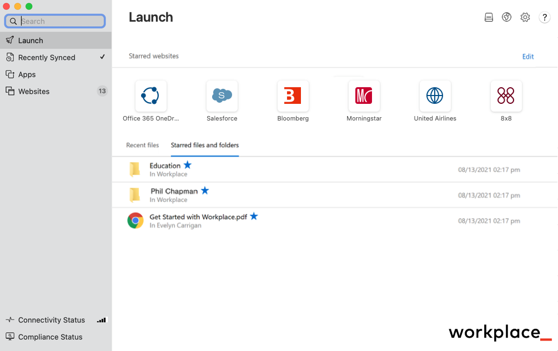
Task: Expand Recently Synced in the sidebar
Action: (47, 57)
